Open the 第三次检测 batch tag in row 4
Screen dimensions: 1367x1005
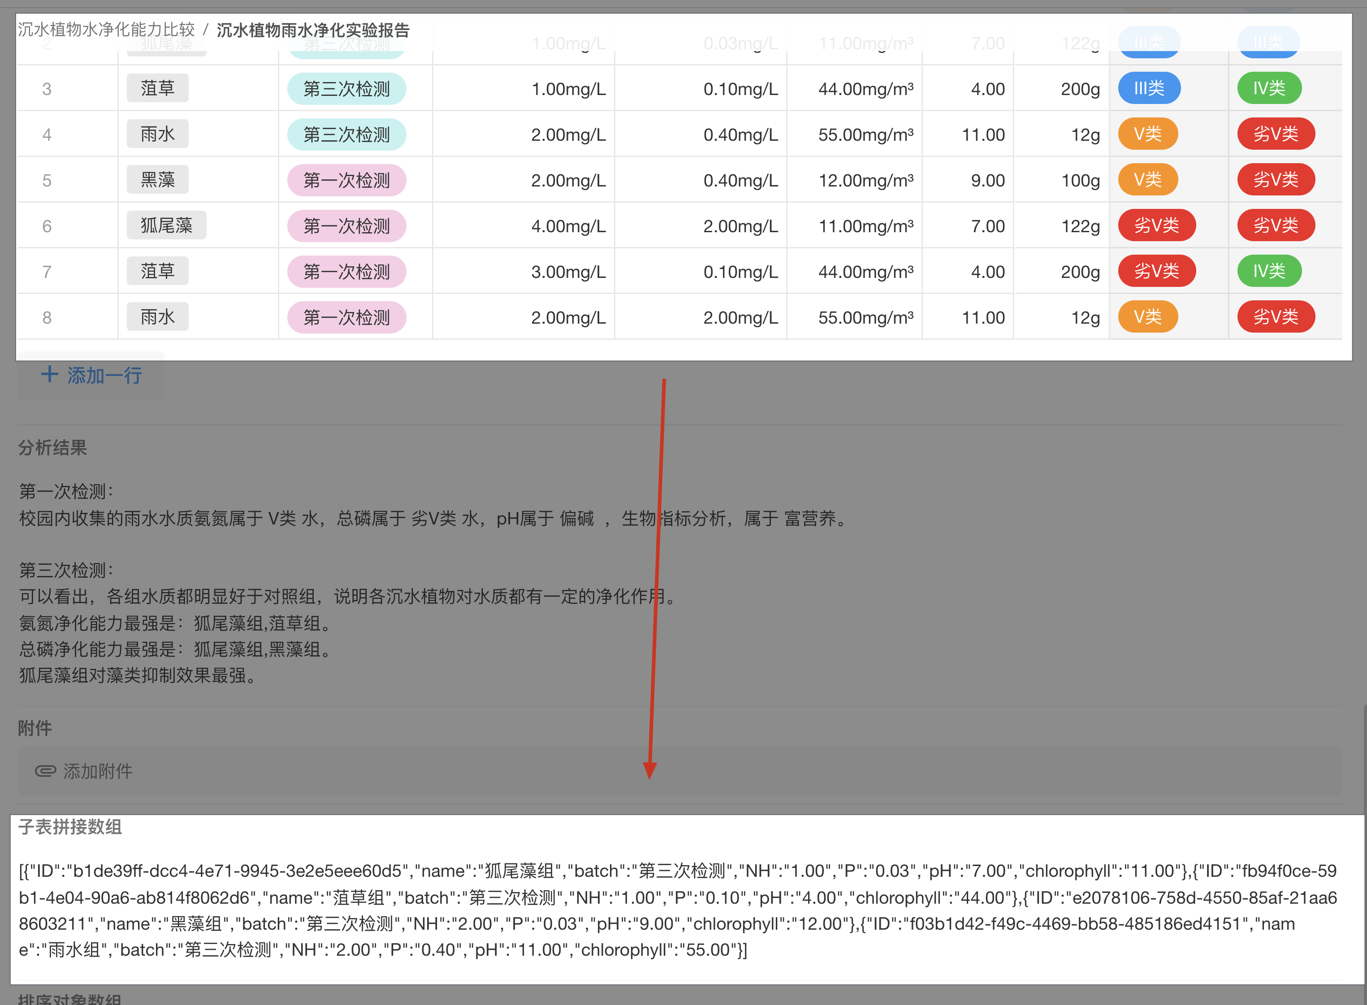[346, 134]
